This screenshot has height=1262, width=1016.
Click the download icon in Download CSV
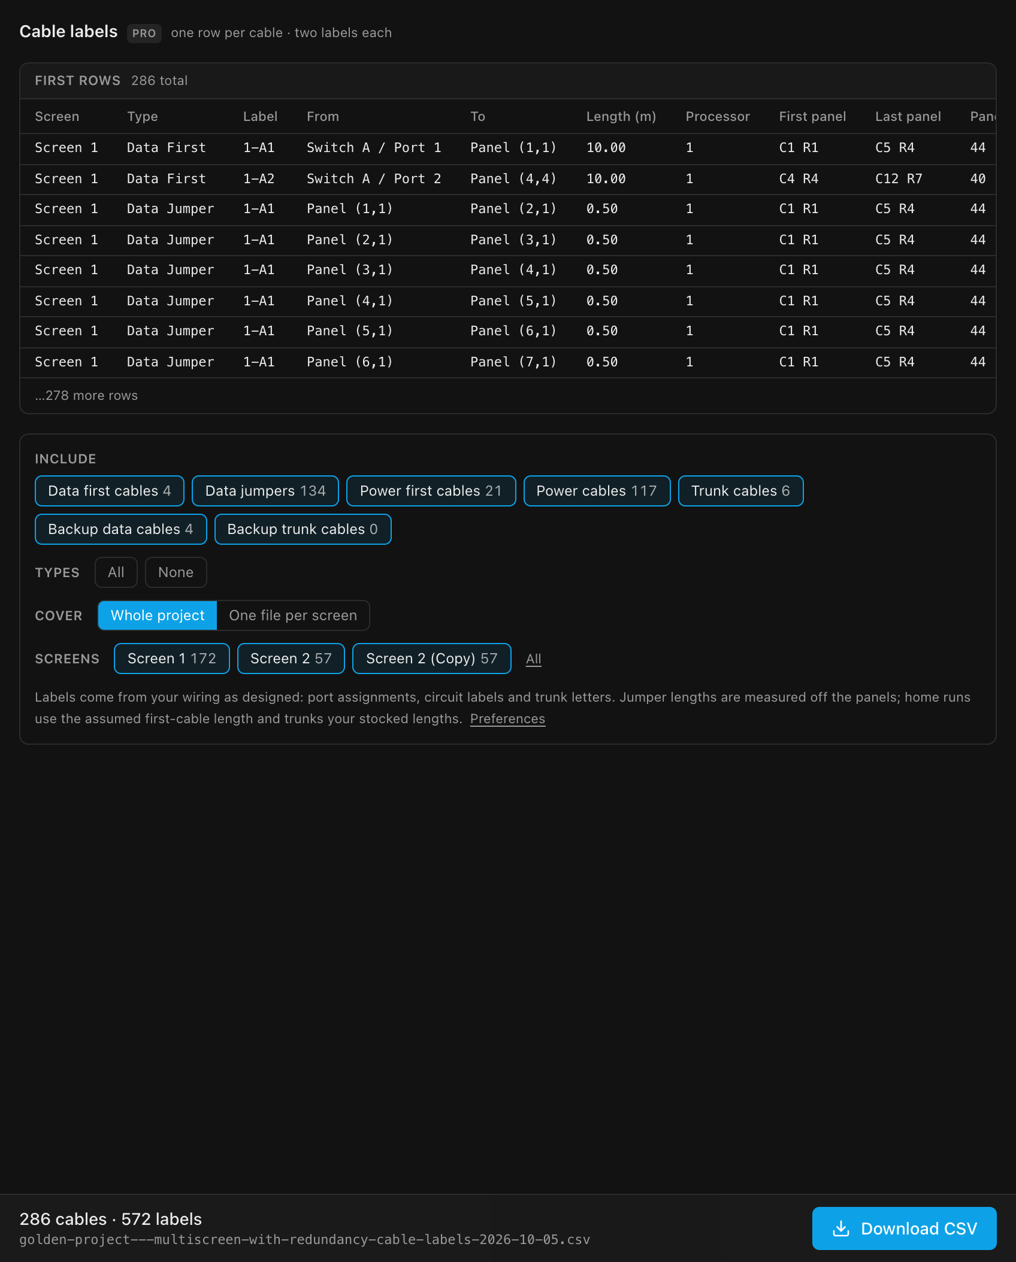[841, 1228]
